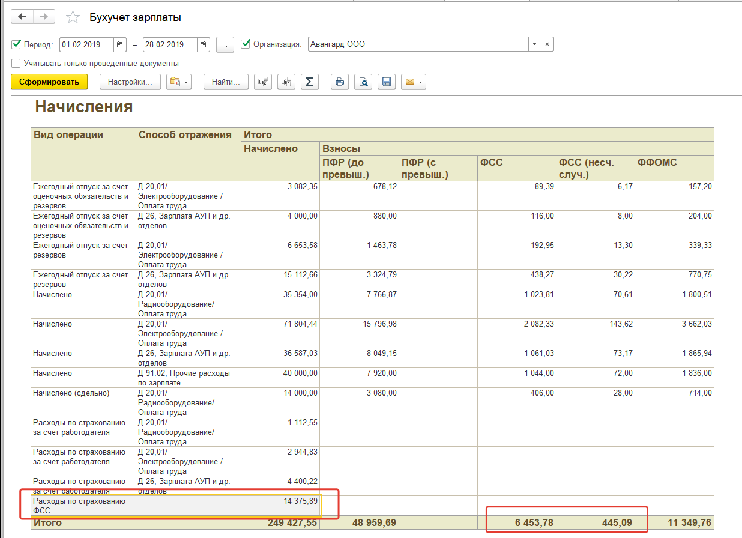Image resolution: width=742 pixels, height=538 pixels.
Task: Collapse all groups in the report
Action: tap(262, 82)
